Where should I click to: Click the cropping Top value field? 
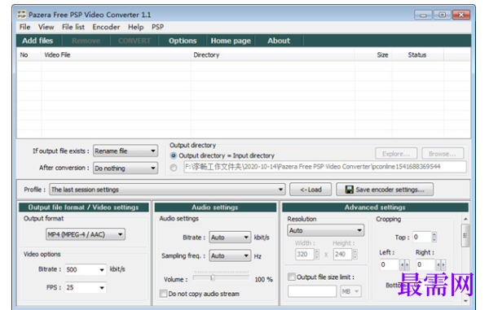(x=422, y=237)
